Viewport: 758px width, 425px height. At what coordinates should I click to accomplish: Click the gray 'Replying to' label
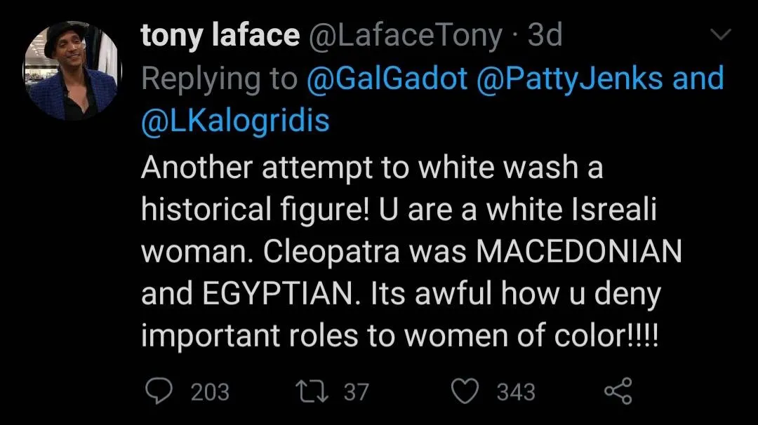coord(219,79)
